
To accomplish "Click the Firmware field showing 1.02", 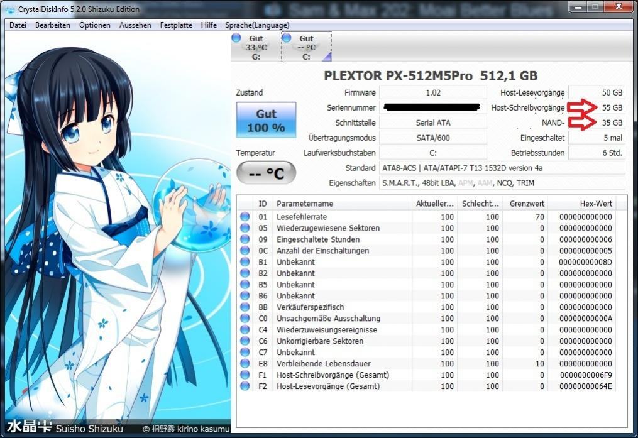I will pos(433,93).
